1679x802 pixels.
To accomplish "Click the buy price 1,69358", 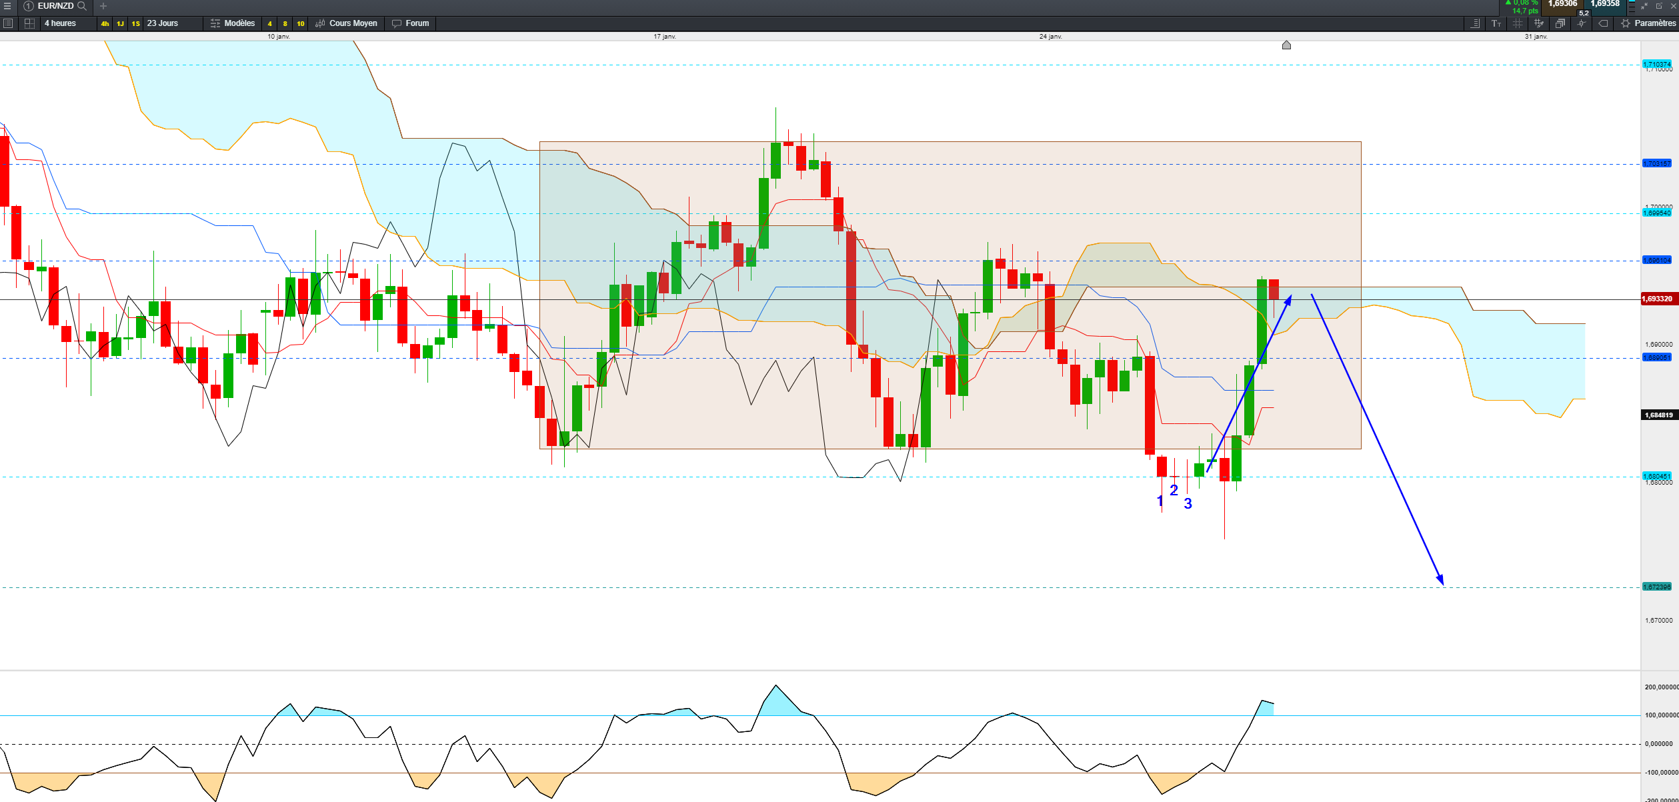I will click(1605, 5).
